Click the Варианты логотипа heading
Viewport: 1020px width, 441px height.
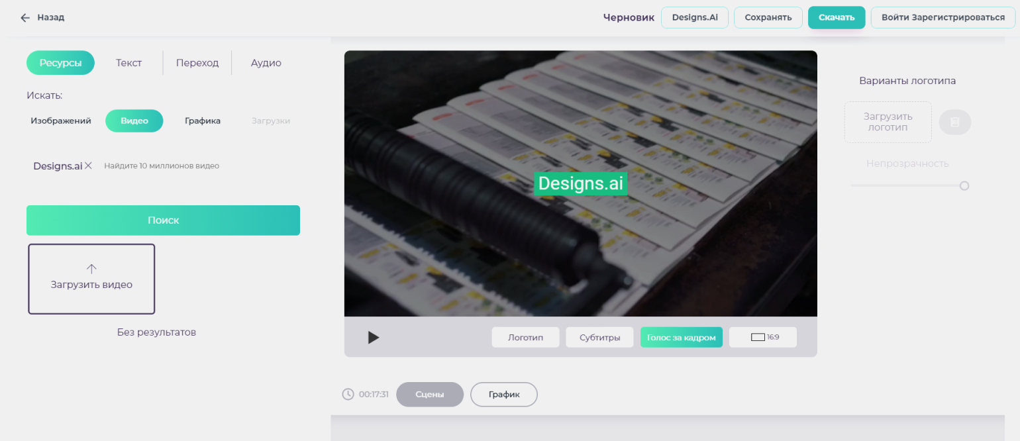tap(907, 81)
